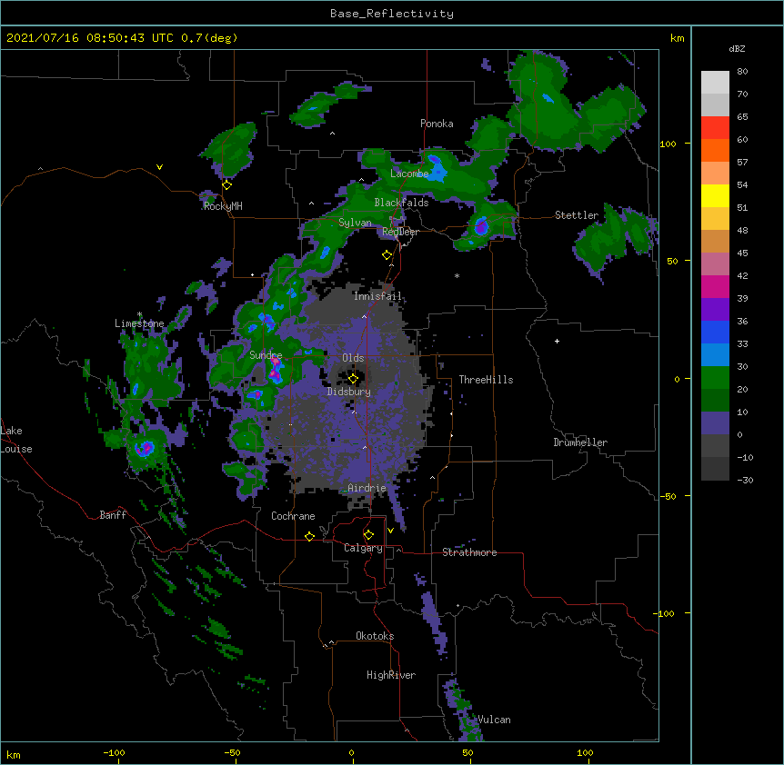This screenshot has width=784, height=765.
Task: Select the RedDeer label
Action: (x=400, y=232)
